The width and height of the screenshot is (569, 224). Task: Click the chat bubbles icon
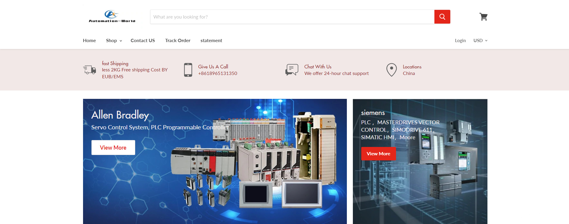(x=292, y=70)
